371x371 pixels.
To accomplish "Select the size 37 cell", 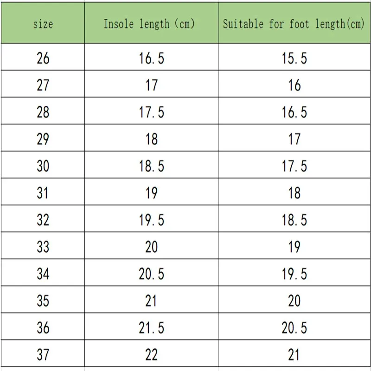I will point(43,353).
